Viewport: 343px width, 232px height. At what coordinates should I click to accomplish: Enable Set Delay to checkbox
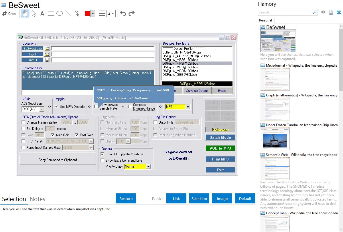click(x=23, y=128)
